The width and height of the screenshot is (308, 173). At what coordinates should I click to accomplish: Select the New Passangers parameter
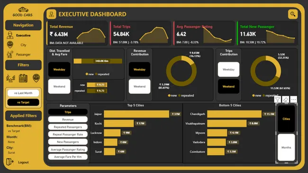[x=68, y=142]
